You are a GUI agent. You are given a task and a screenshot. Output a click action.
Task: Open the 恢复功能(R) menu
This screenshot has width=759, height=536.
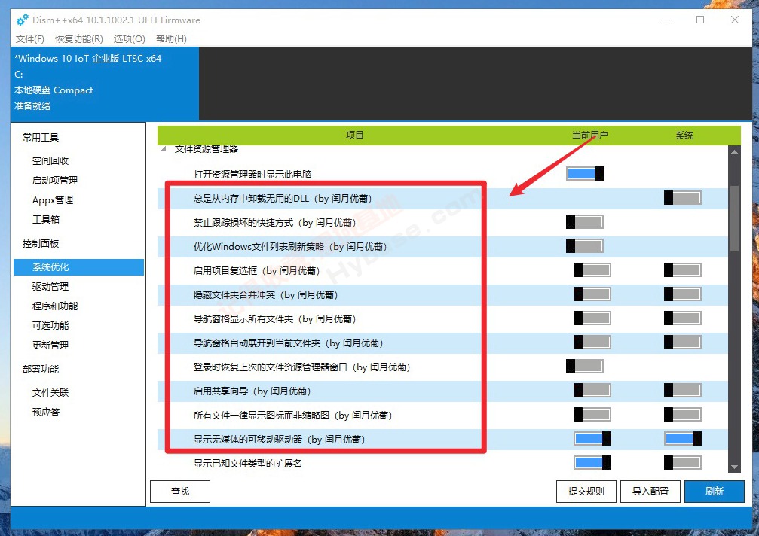tap(79, 38)
